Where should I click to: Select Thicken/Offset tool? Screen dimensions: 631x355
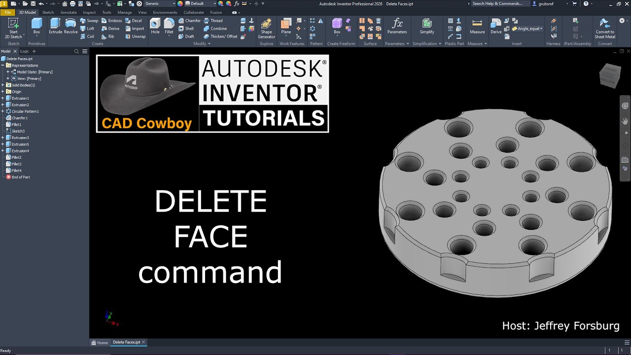[220, 36]
